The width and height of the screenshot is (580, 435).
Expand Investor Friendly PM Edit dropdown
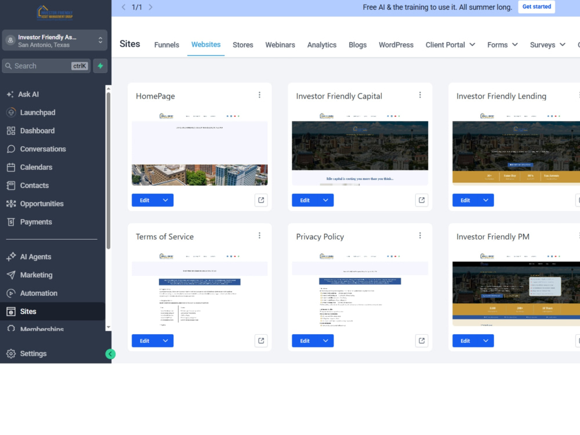486,340
